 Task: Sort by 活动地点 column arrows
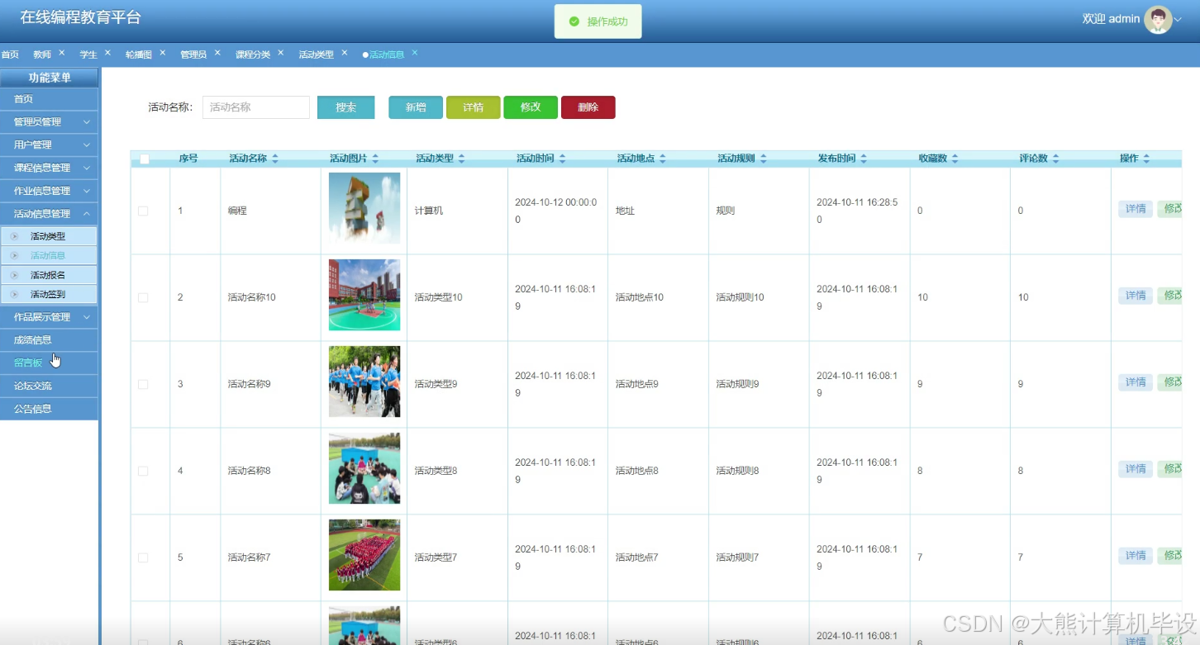pyautogui.click(x=663, y=159)
